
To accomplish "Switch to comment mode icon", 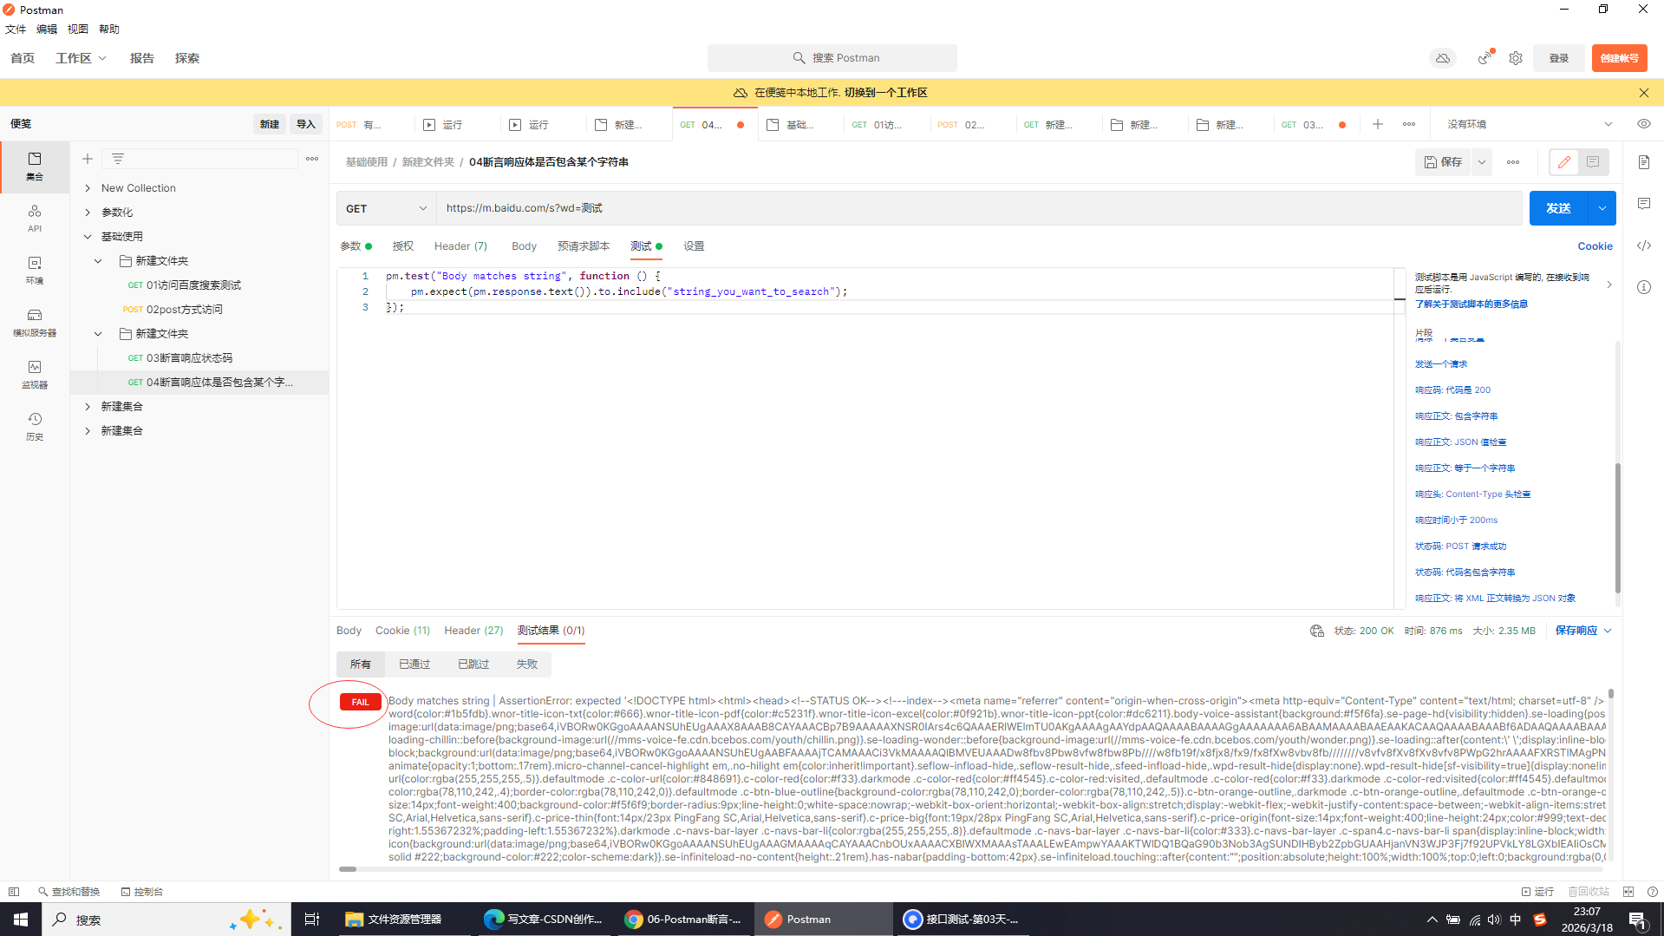I will point(1593,162).
